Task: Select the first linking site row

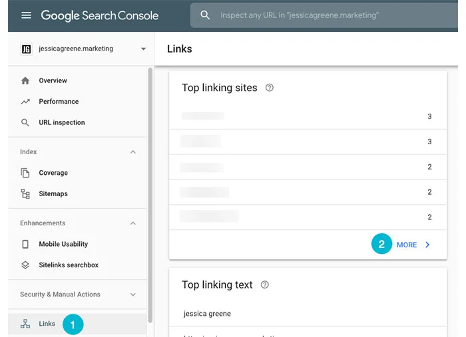Action: (308, 116)
